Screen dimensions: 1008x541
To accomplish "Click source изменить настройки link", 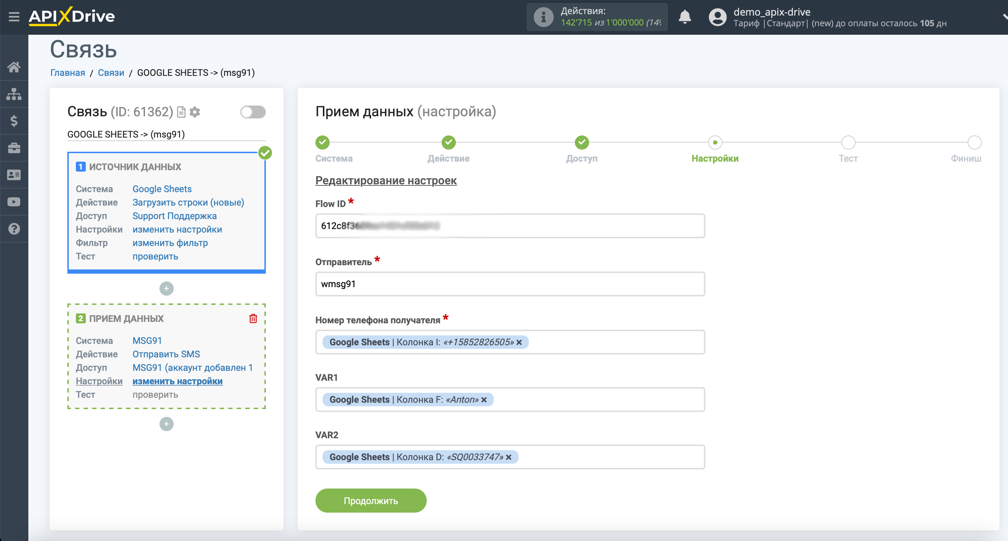I will tap(177, 229).
